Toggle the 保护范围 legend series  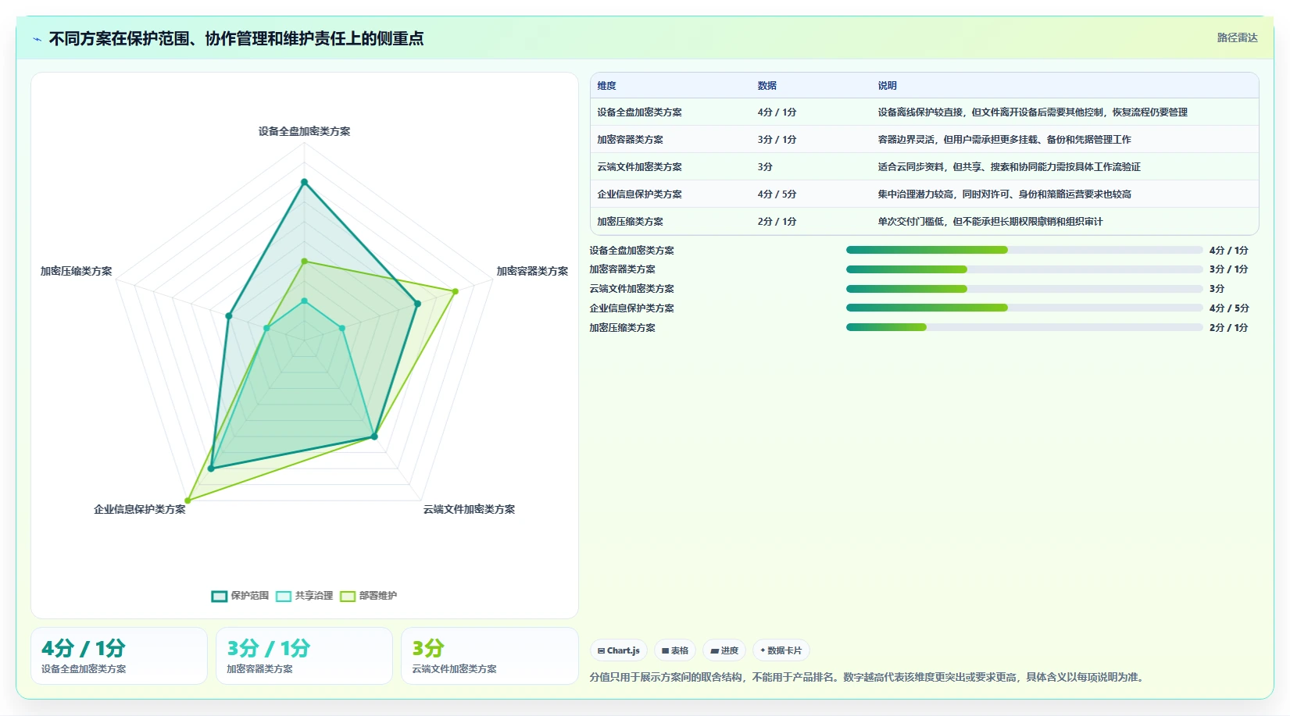[240, 596]
